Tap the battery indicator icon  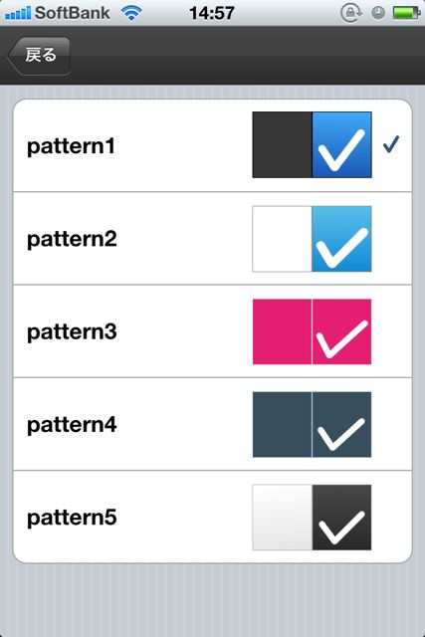click(x=406, y=13)
